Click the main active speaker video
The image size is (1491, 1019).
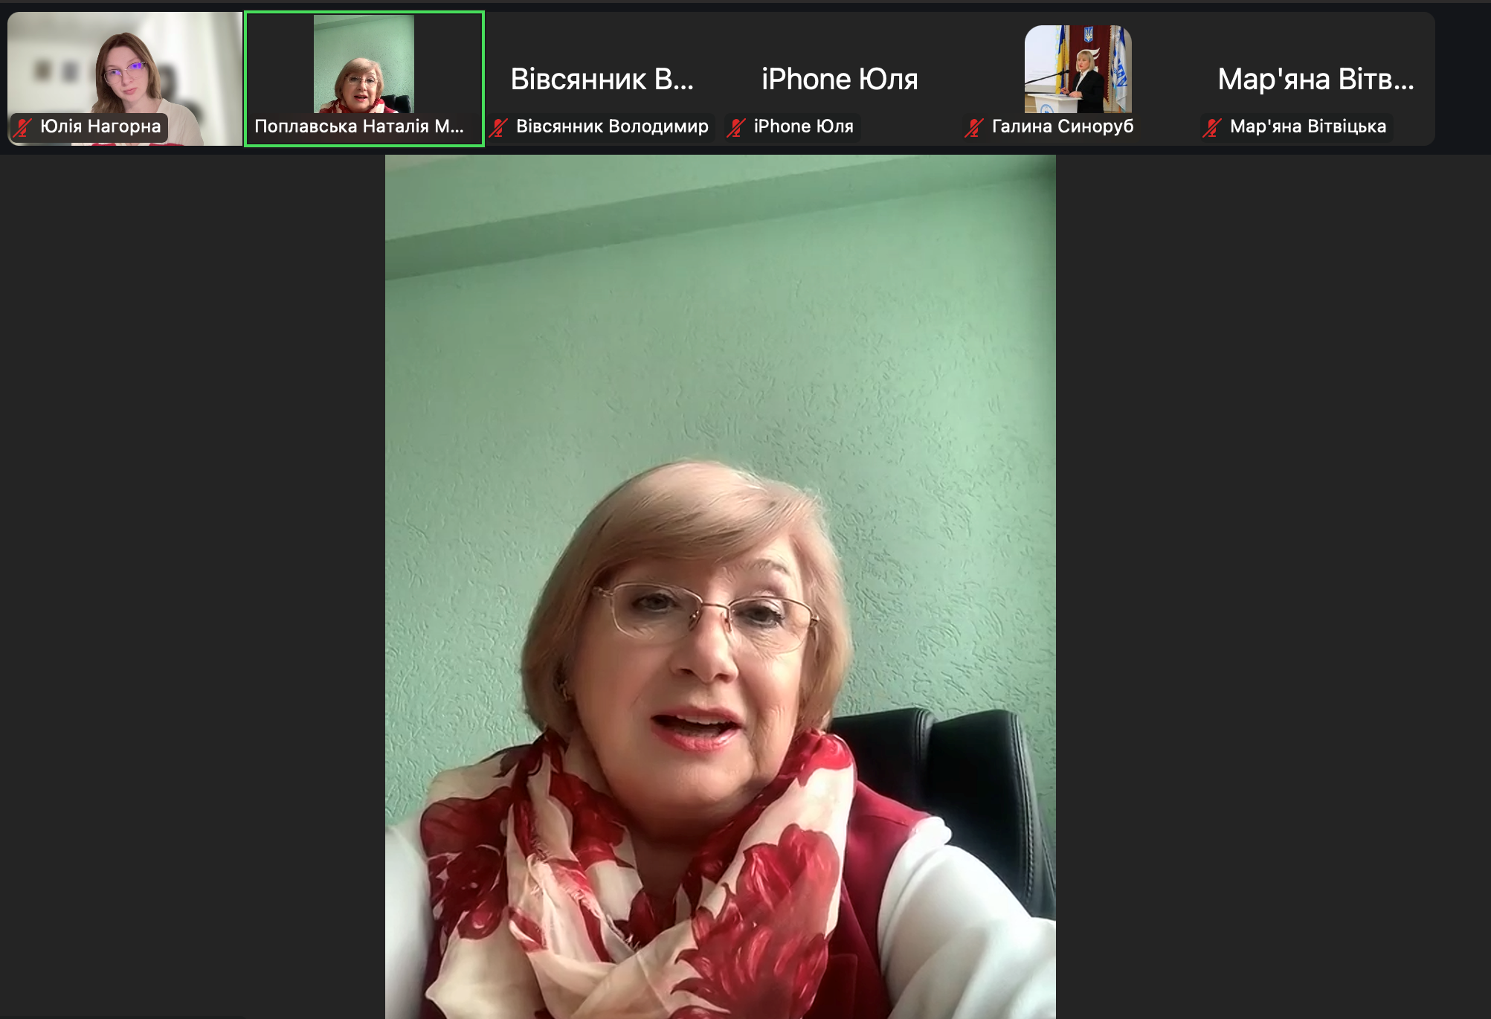point(720,586)
